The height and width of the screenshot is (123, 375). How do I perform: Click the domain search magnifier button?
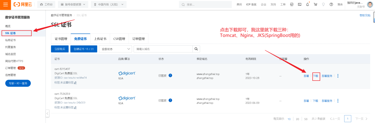196,49
